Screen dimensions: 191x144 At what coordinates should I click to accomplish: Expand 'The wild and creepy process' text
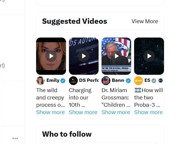pos(50,112)
